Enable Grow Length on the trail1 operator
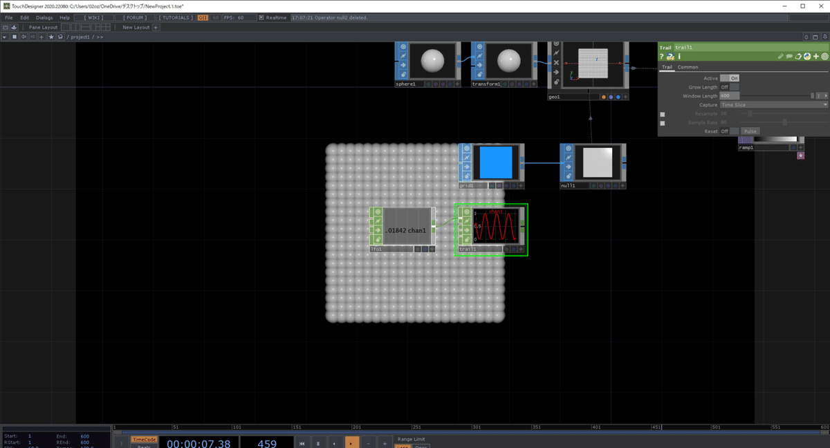This screenshot has width=830, height=448. pos(735,87)
